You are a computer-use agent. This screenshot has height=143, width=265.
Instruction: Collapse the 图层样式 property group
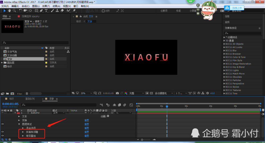click(19, 124)
